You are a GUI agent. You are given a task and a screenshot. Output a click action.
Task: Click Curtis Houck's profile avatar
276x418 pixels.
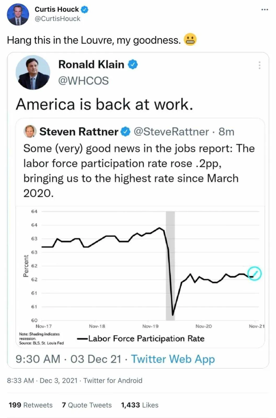pos(18,14)
